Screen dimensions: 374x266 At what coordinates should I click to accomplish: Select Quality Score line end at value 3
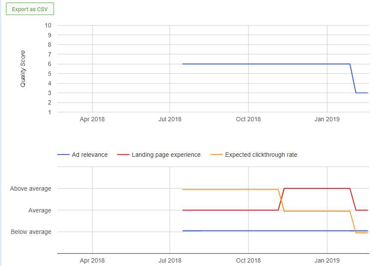[362, 93]
